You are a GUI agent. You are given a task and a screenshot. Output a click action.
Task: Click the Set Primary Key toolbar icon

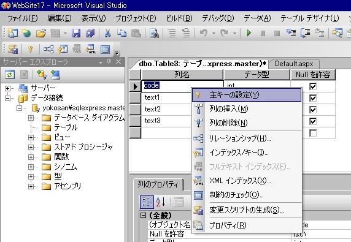tap(31, 49)
